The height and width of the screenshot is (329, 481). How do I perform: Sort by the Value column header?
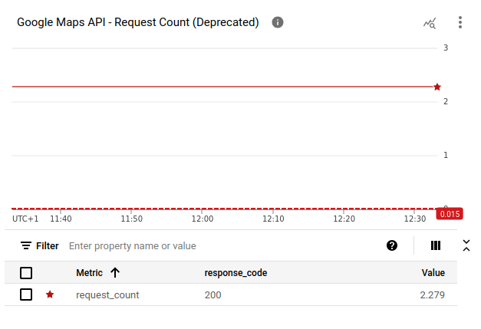pos(433,273)
